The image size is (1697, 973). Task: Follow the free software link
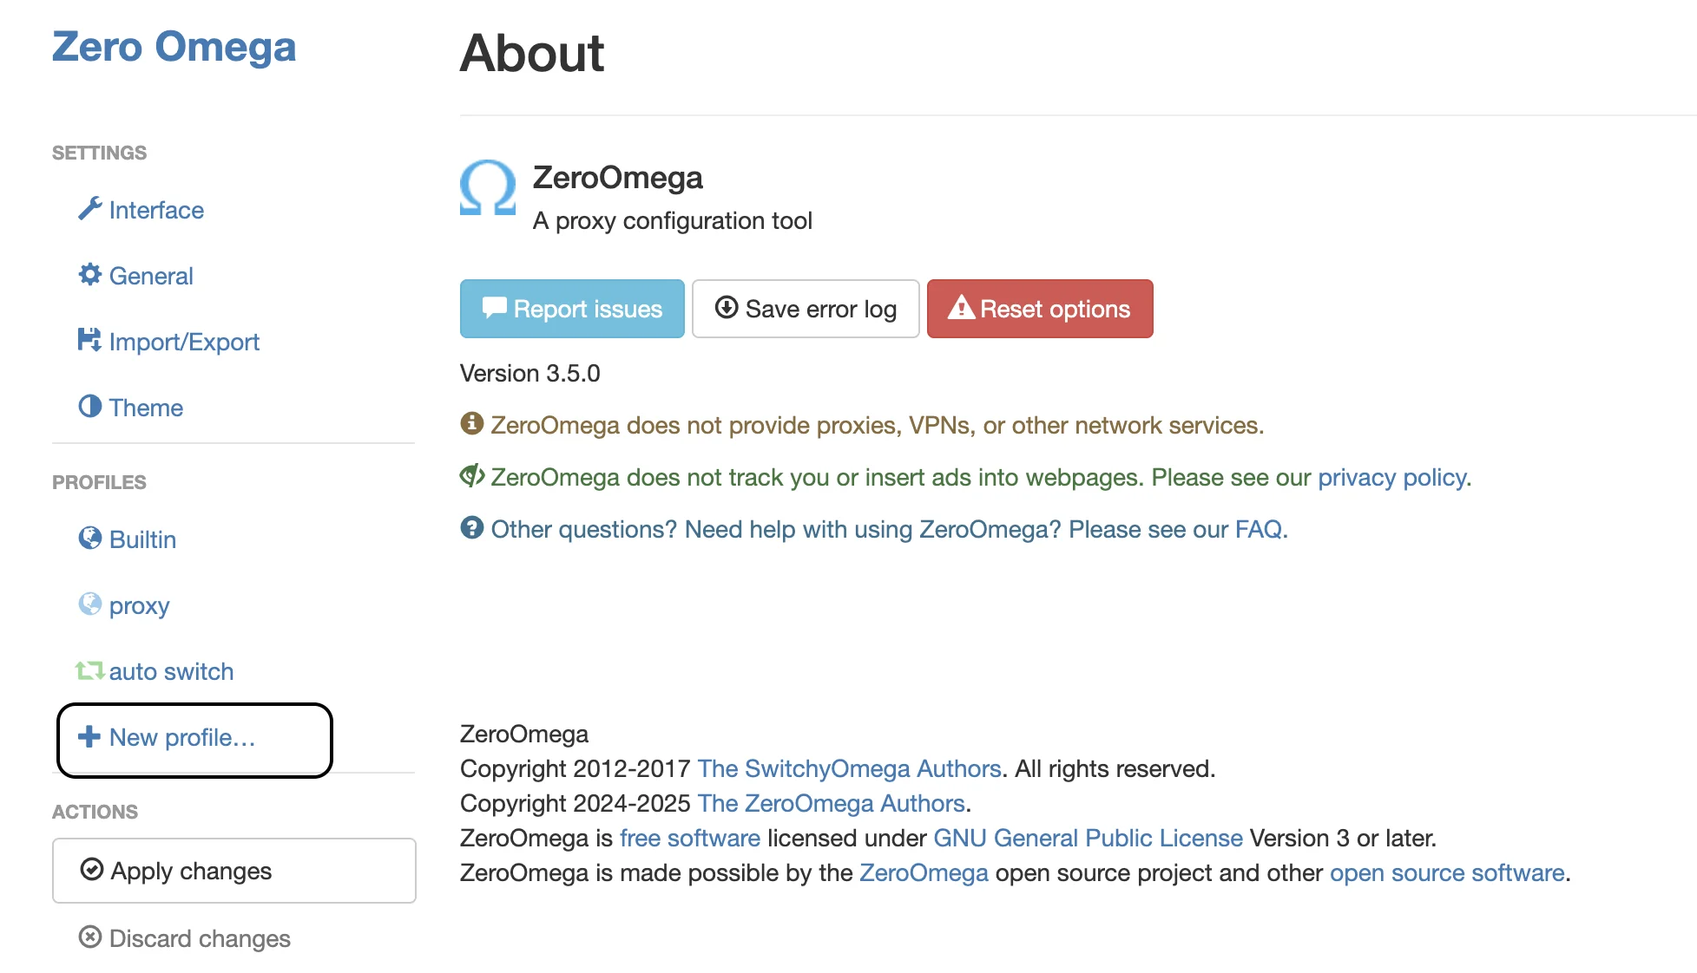pos(690,838)
